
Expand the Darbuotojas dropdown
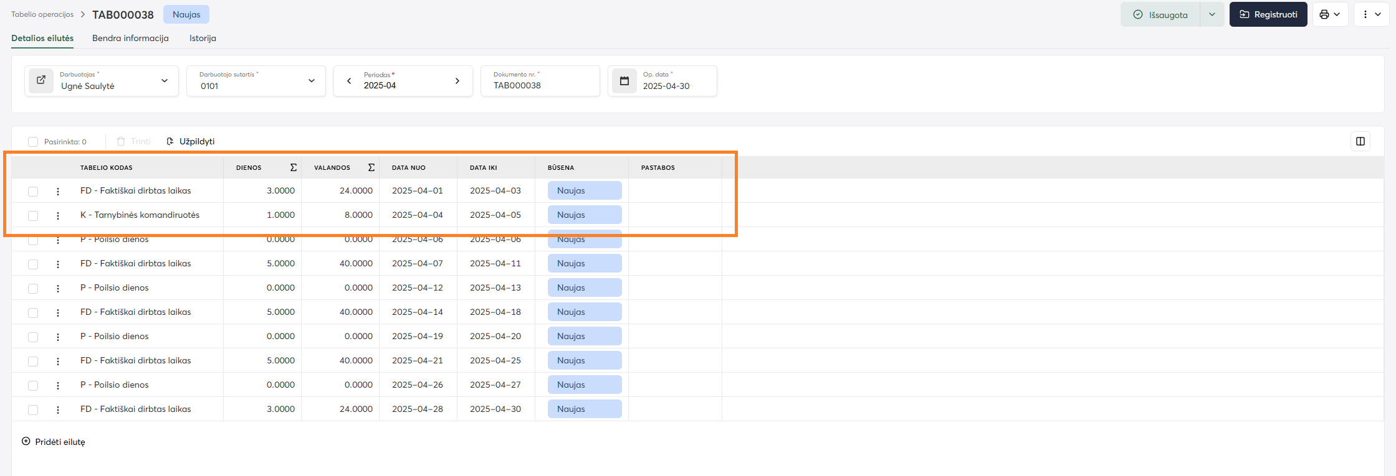click(x=165, y=81)
